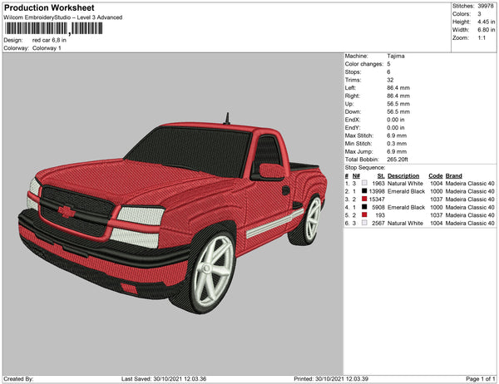Click the 'St.' column header
499x384 pixels.
[381, 176]
